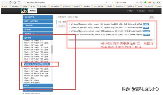Click the results scrollbar right arrow
Viewport: 163px width, 95px height.
pyautogui.click(x=153, y=40)
